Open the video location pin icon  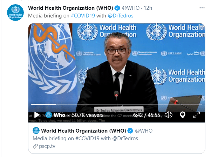click(183, 115)
